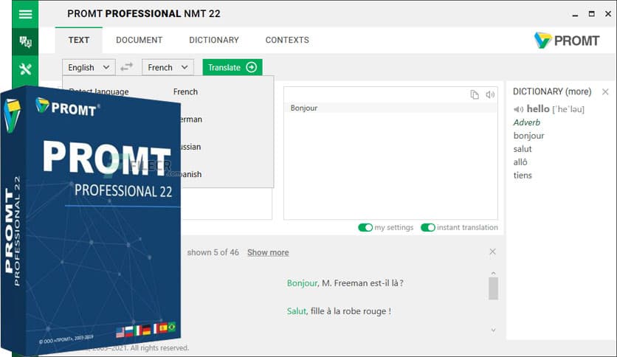This screenshot has height=357, width=617.
Task: Click the Translate button
Action: 232,67
